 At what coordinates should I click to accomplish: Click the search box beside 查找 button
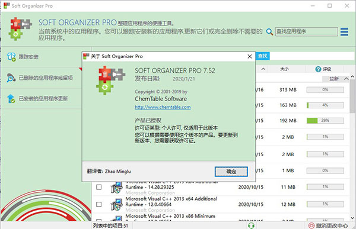[x=311, y=56]
